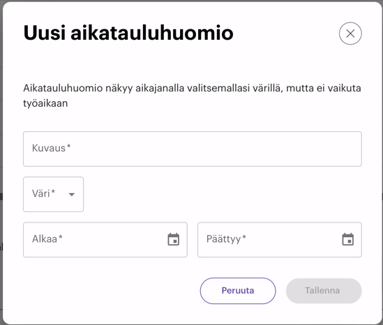Image resolution: width=383 pixels, height=325 pixels.
Task: Open the Väri color selection field
Action: pos(53,195)
